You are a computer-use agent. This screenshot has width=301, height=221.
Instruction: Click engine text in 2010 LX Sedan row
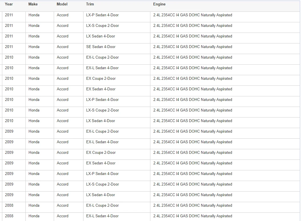click(193, 121)
